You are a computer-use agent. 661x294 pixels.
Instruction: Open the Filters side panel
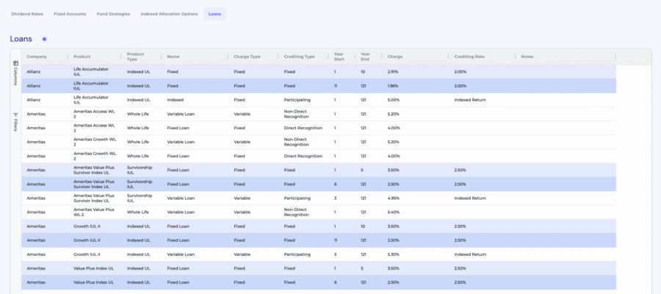(x=15, y=121)
